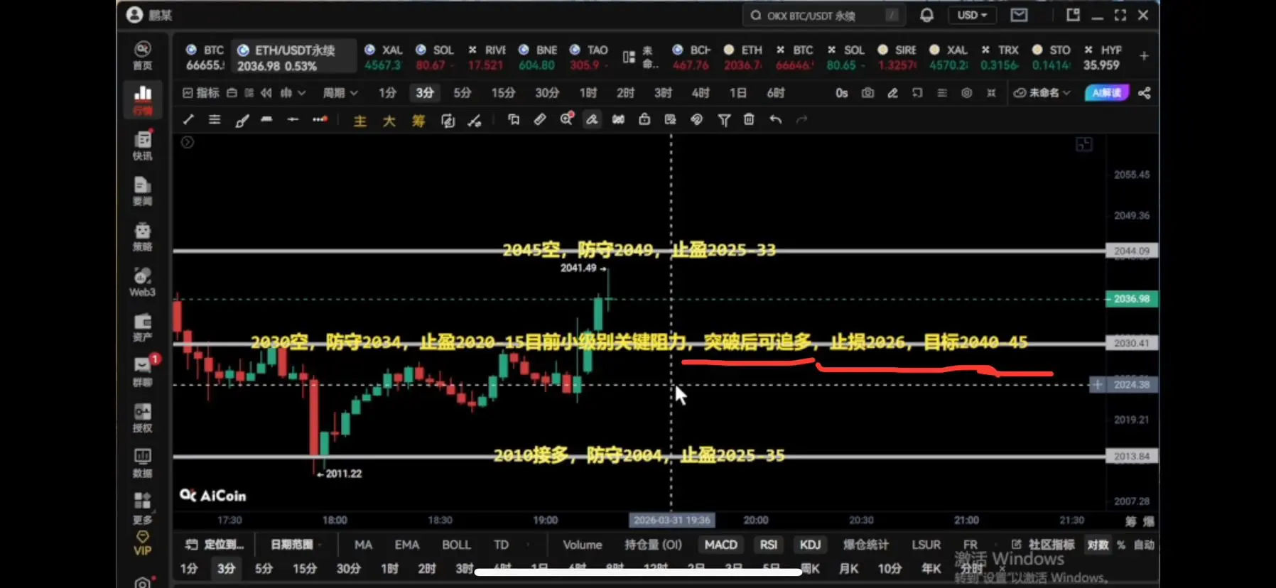Open the mail envelope icon
This screenshot has width=1276, height=588.
pos(1019,15)
